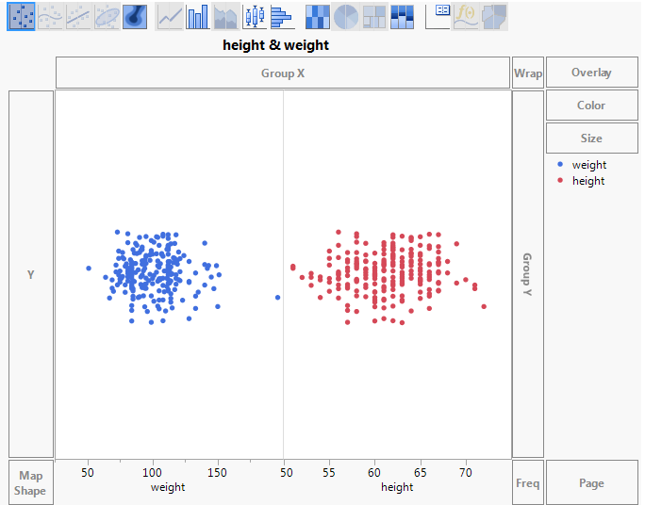This screenshot has height=505, width=645.
Task: Select the Bar chart element icon
Action: pos(197,16)
